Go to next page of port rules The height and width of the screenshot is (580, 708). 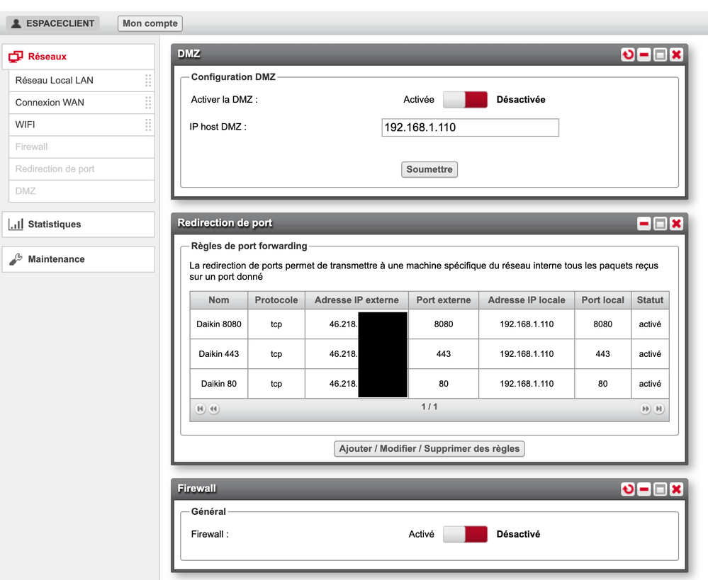pyautogui.click(x=646, y=409)
